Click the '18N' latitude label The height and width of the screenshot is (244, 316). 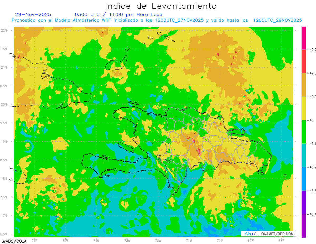pyautogui.click(x=4, y=178)
